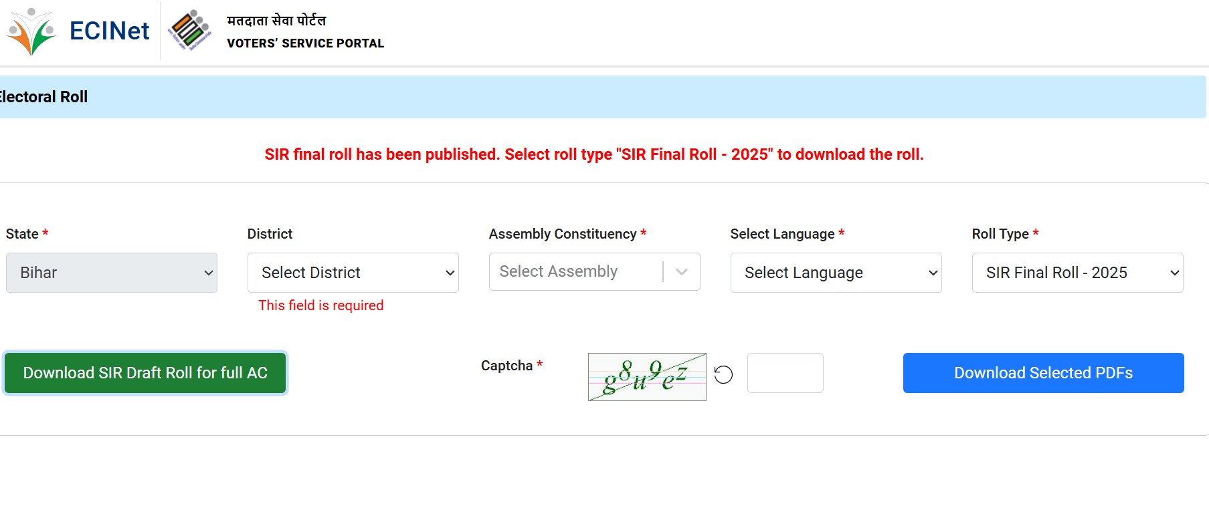Open the State dropdown showing Bihar

pyautogui.click(x=112, y=273)
